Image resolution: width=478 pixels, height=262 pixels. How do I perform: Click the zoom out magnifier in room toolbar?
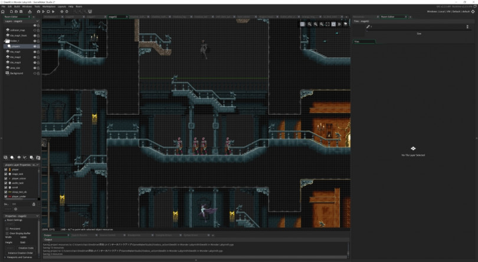(309, 24)
